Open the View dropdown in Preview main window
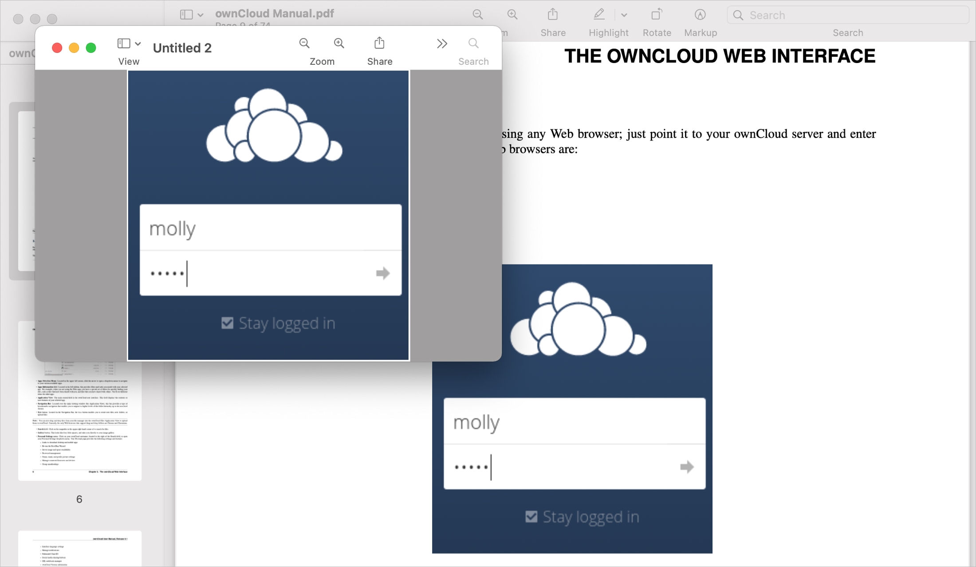 (x=191, y=16)
